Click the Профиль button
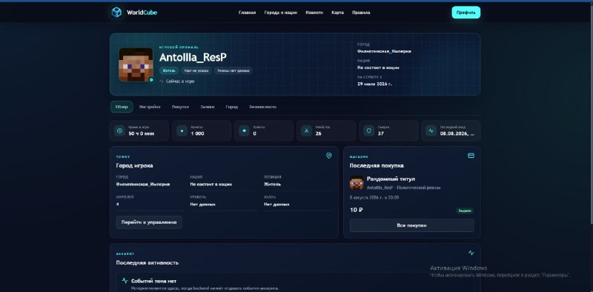The image size is (593, 292). click(466, 13)
